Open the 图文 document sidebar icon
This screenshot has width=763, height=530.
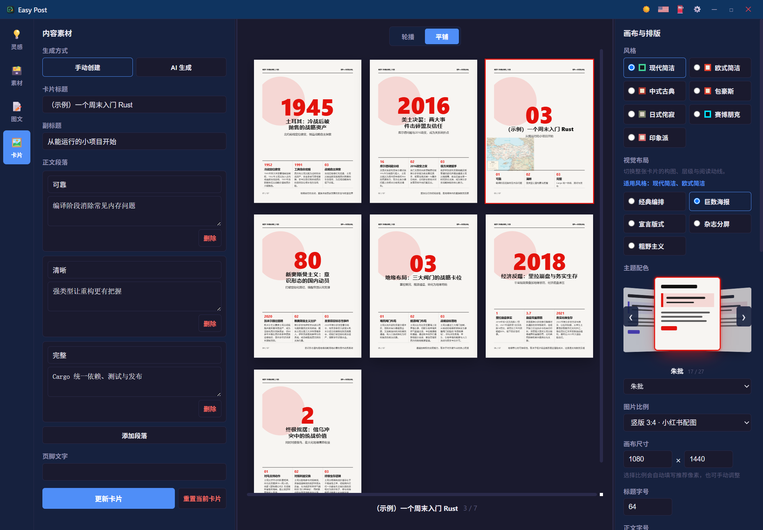17,112
